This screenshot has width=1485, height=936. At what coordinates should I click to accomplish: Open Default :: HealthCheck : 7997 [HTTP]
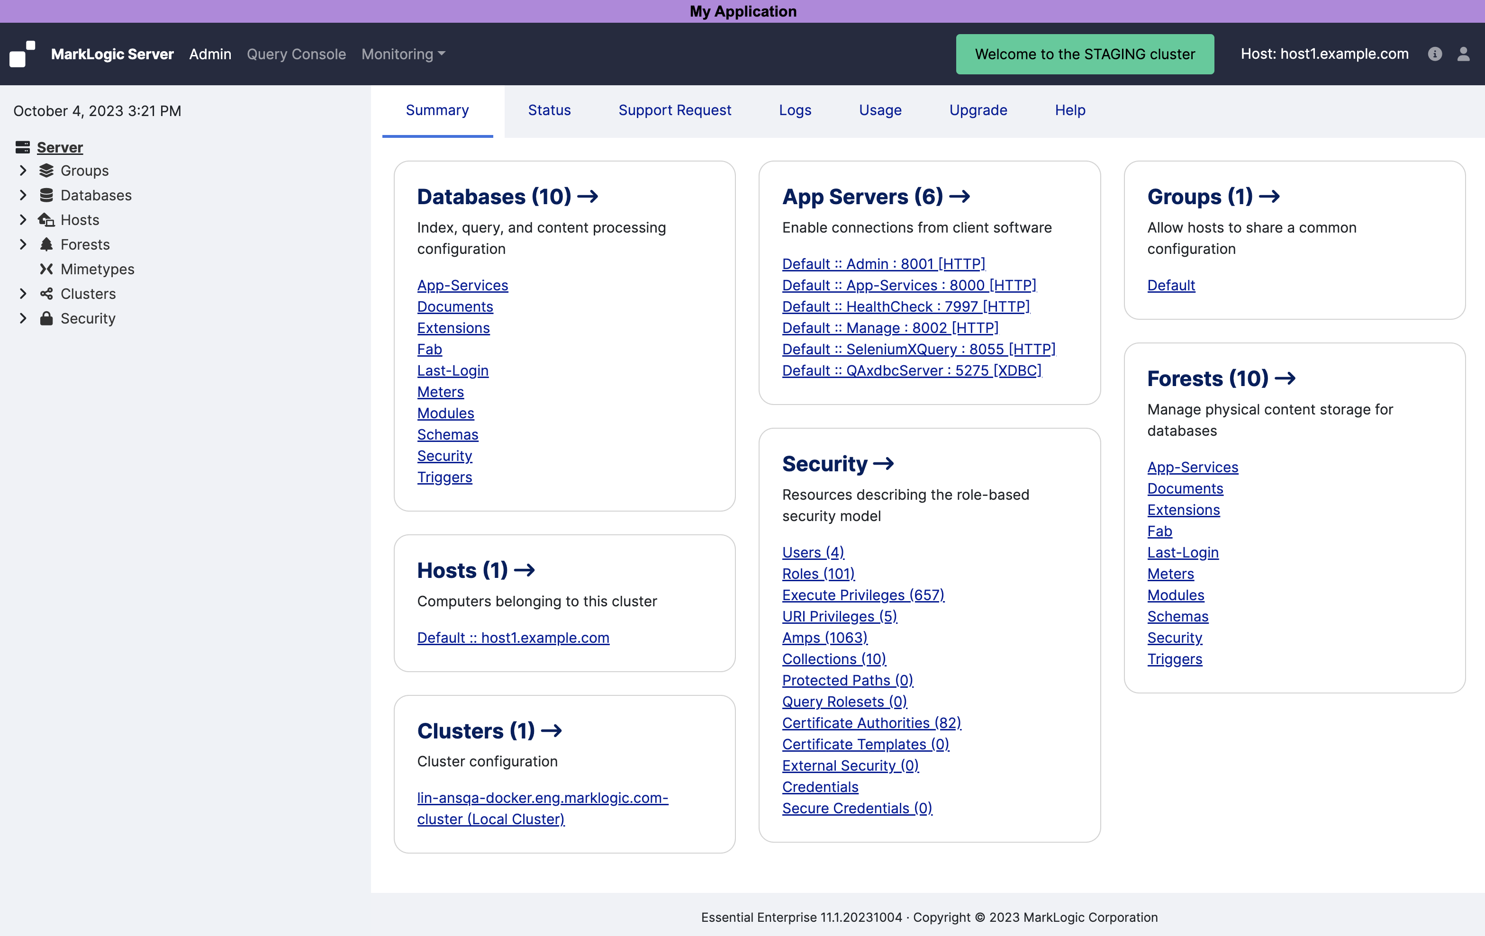click(906, 306)
